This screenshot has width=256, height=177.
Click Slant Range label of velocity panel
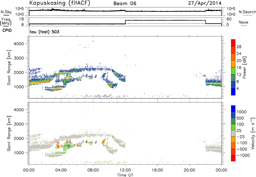point(9,134)
